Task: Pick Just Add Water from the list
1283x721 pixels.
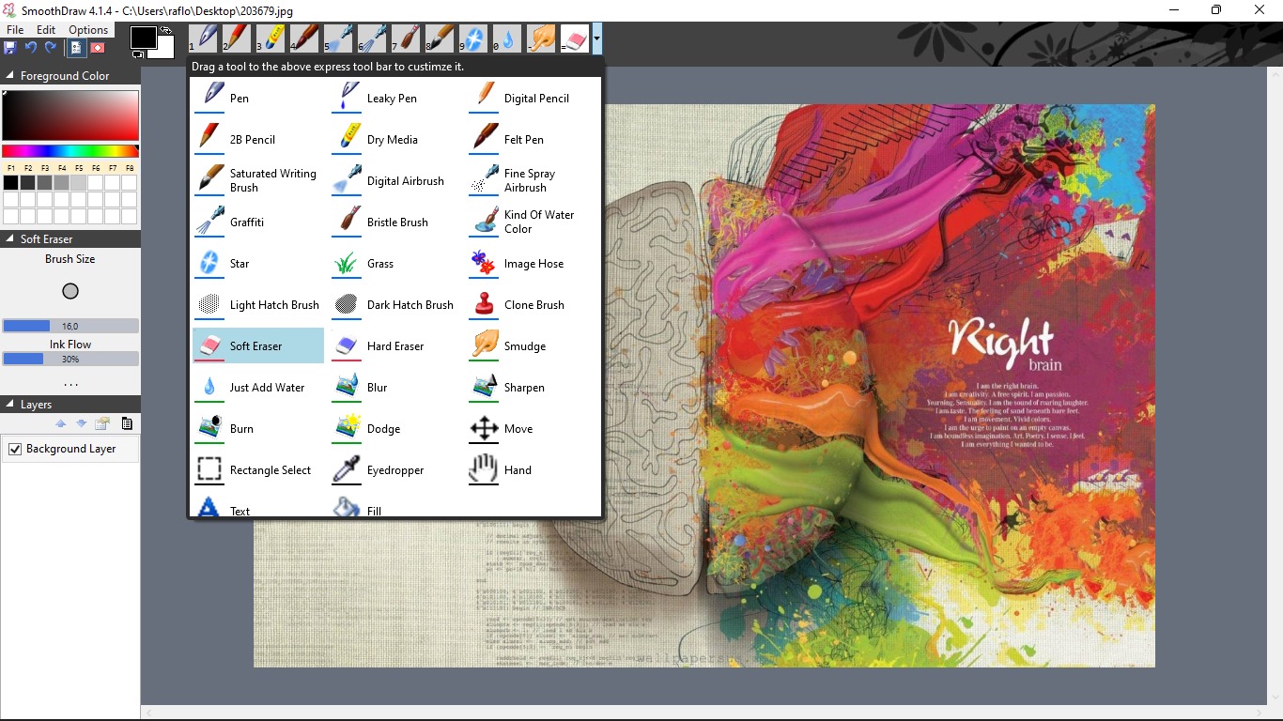Action: coord(257,387)
